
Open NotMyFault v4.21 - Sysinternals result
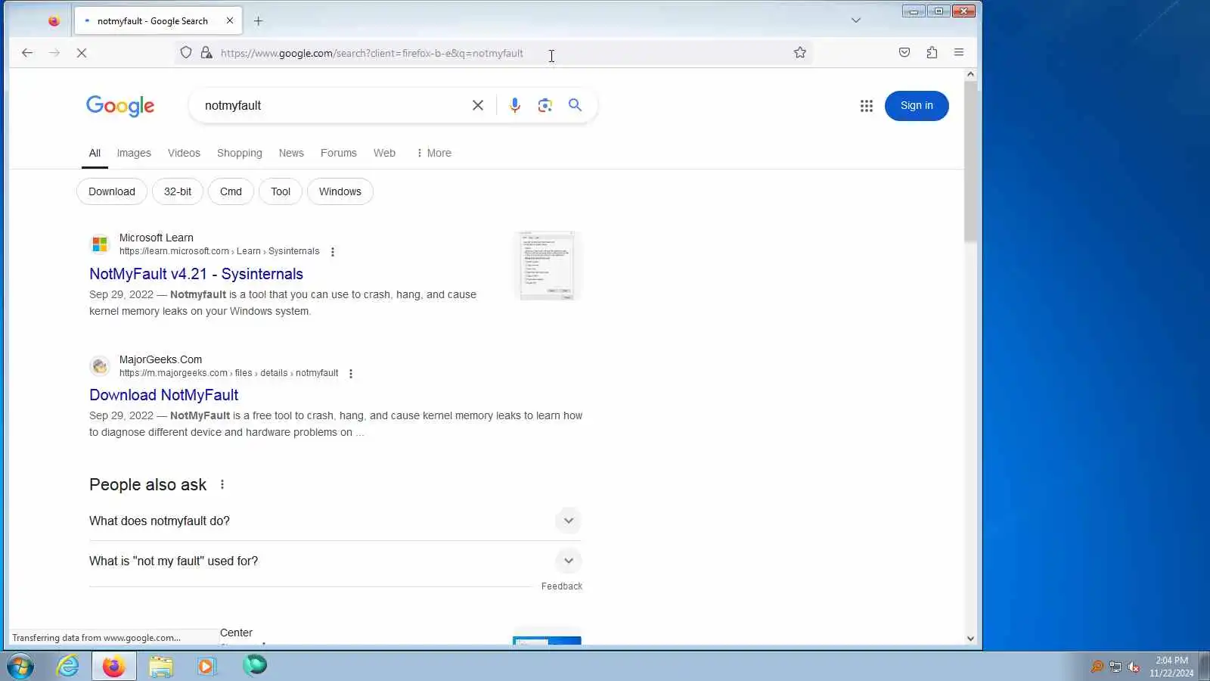click(x=197, y=274)
